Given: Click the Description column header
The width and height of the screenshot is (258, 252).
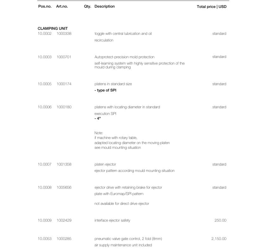Looking at the screenshot, I should pos(105,6).
